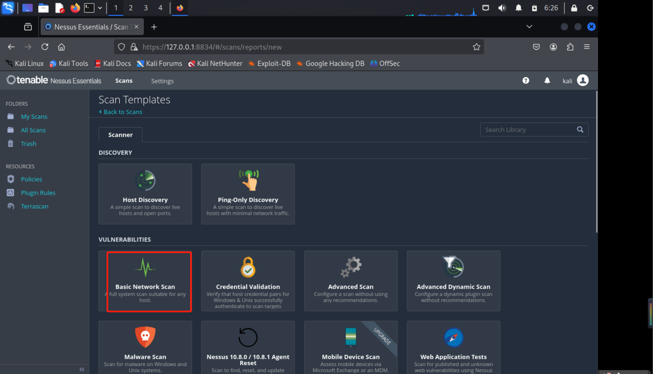The width and height of the screenshot is (653, 374).
Task: Click site security lock icon
Action: point(134,47)
